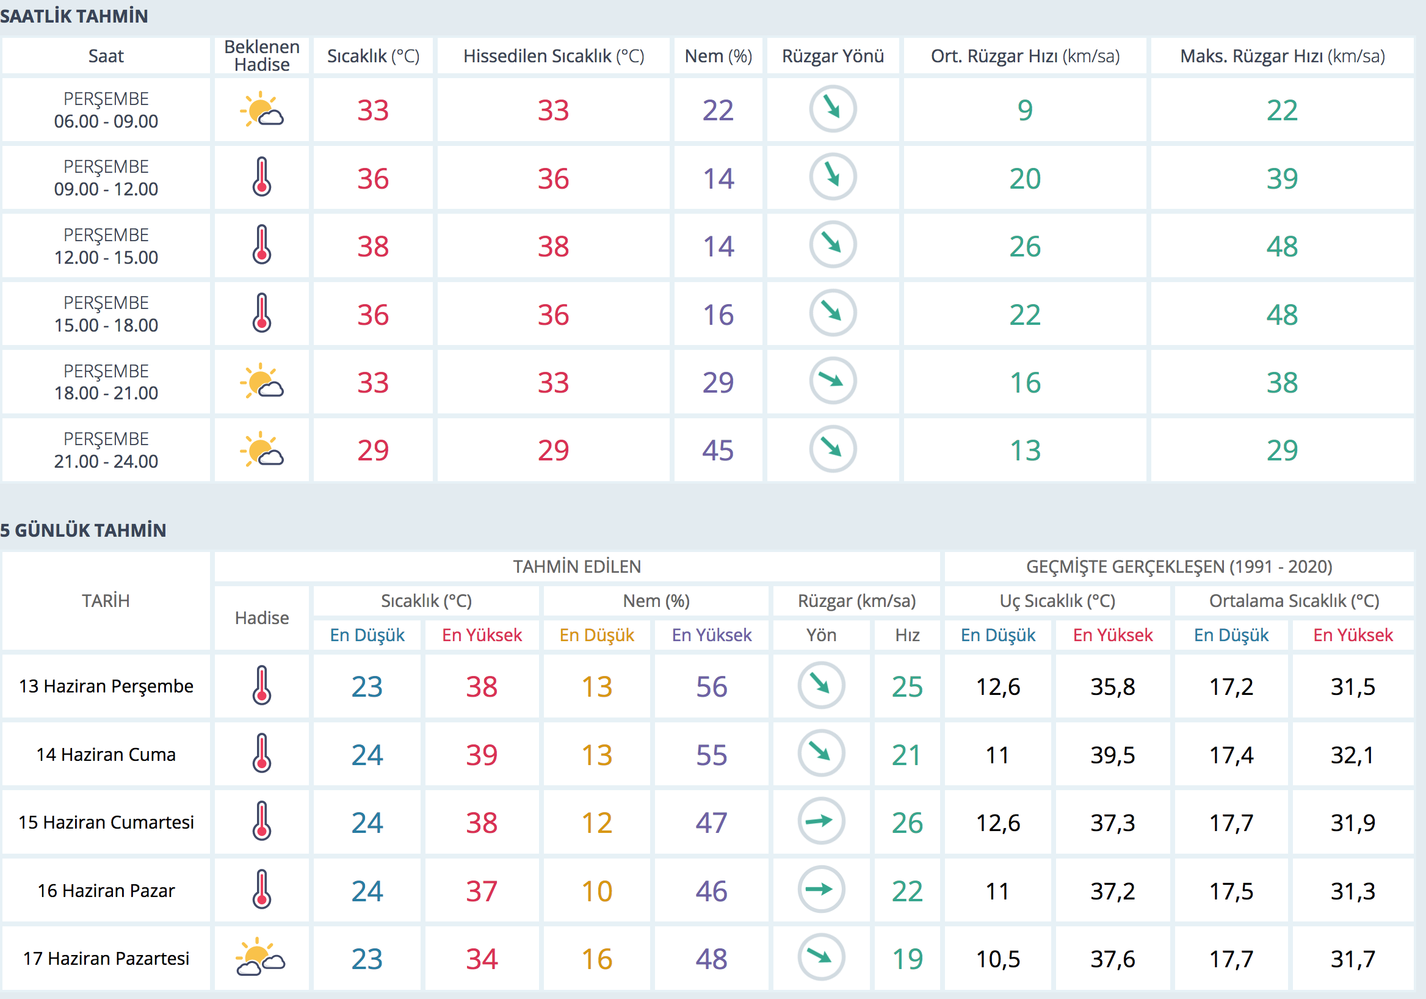Click partly cloudy icon for 06.00 - 09.00

261,110
